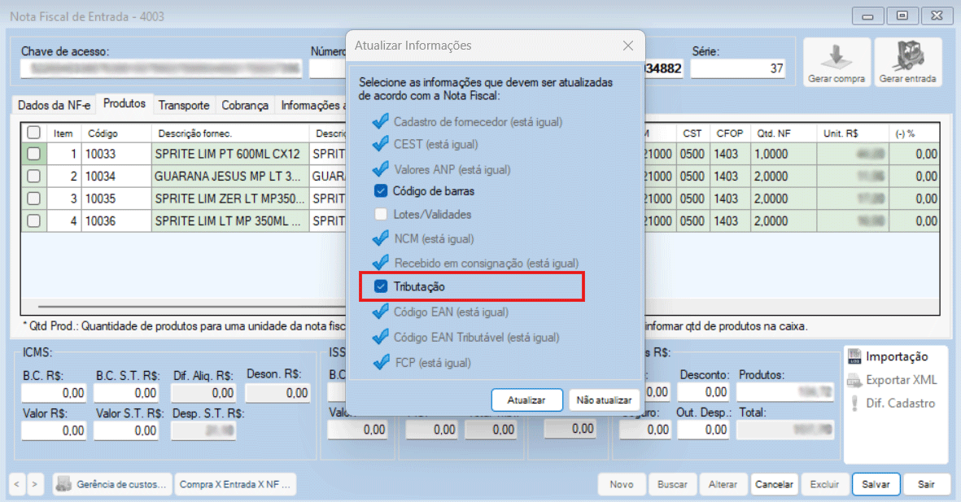Go to next record arrow

click(35, 484)
